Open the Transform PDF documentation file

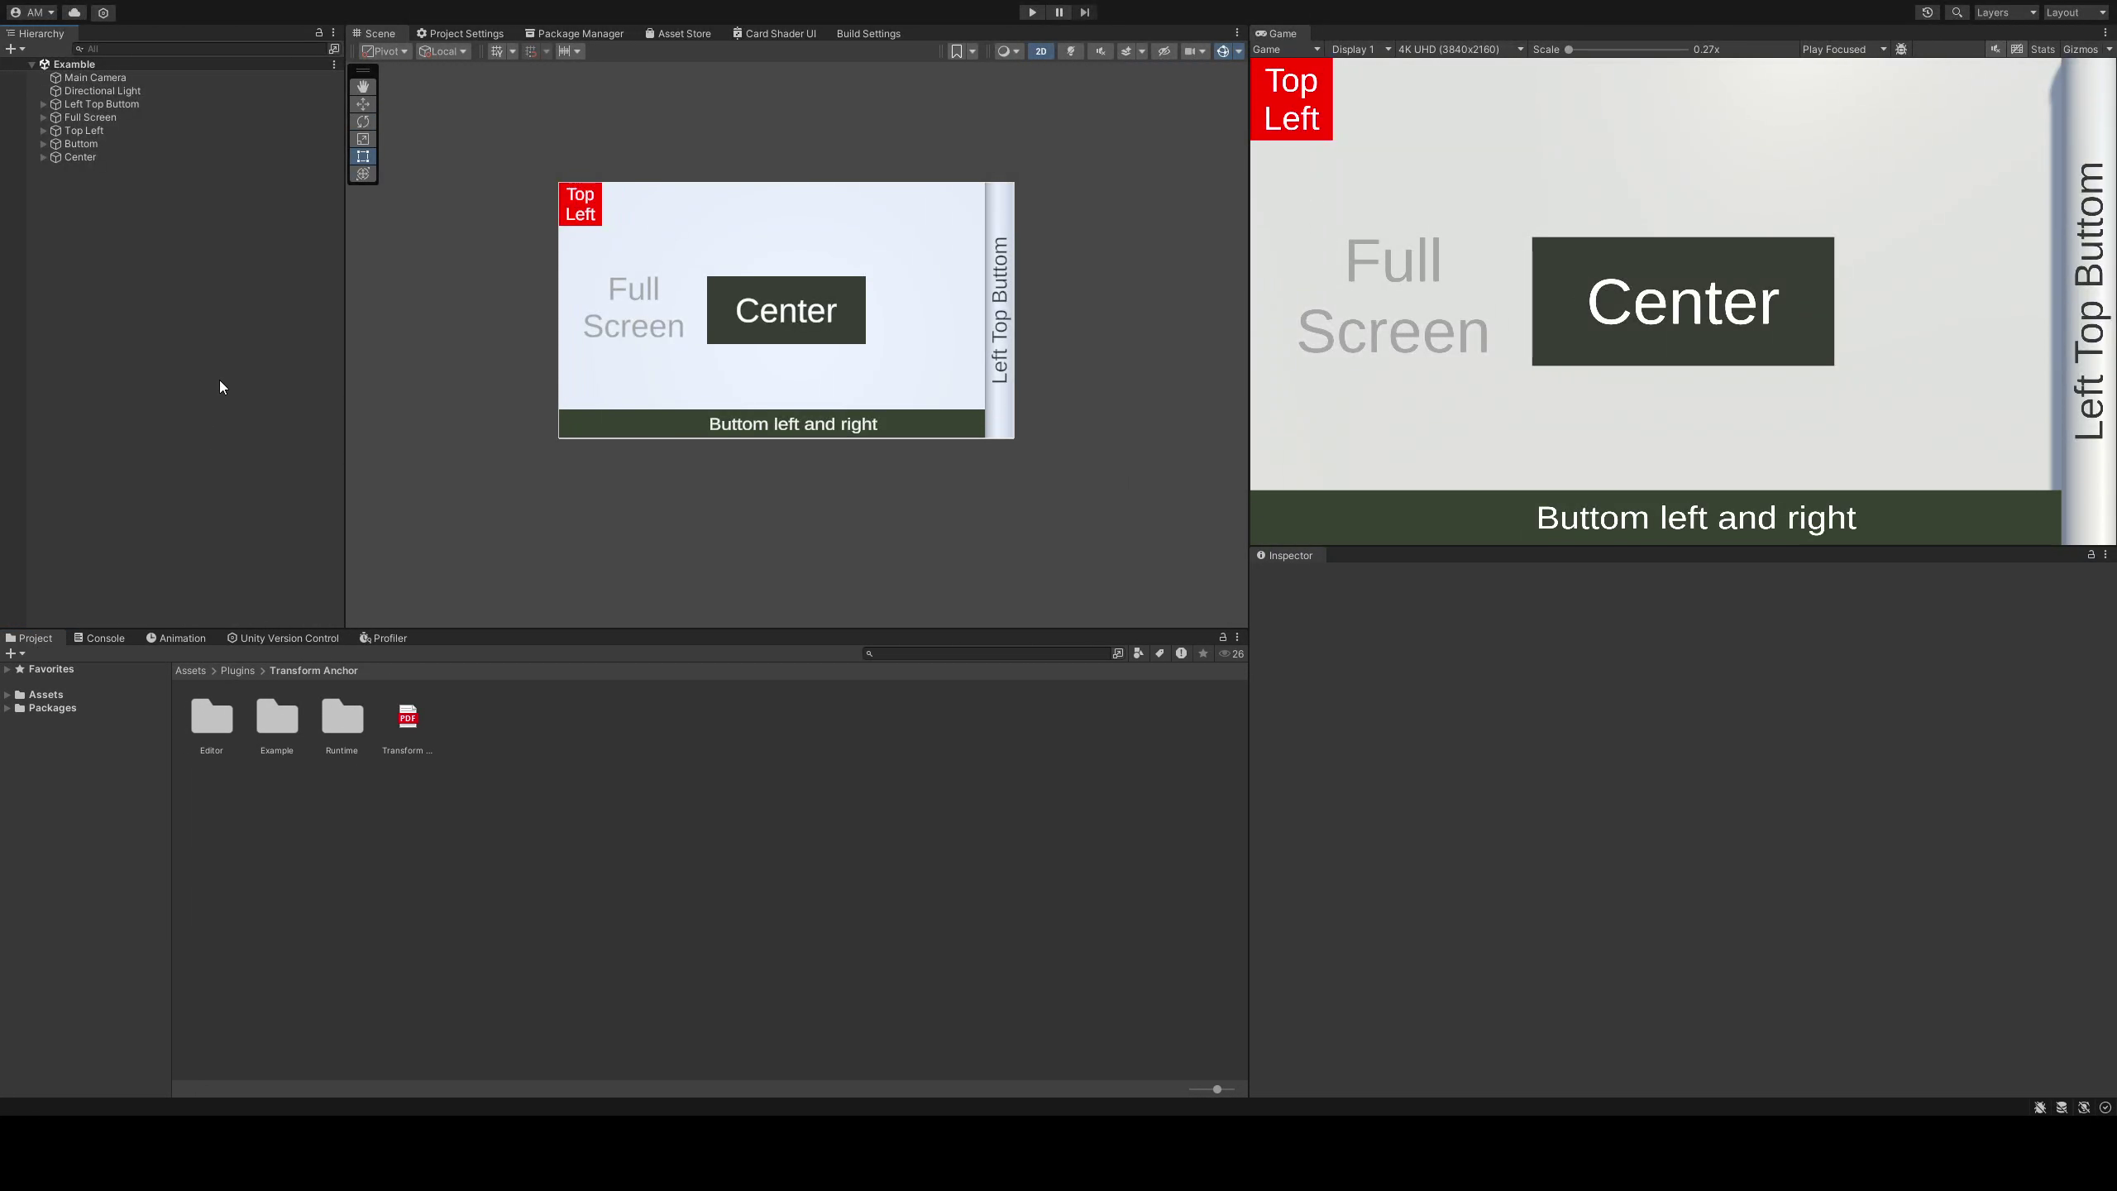tap(408, 726)
